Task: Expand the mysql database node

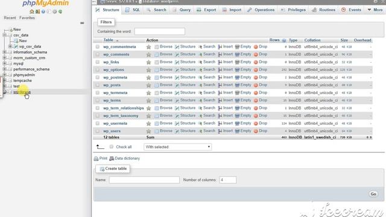Action: pos(4,63)
